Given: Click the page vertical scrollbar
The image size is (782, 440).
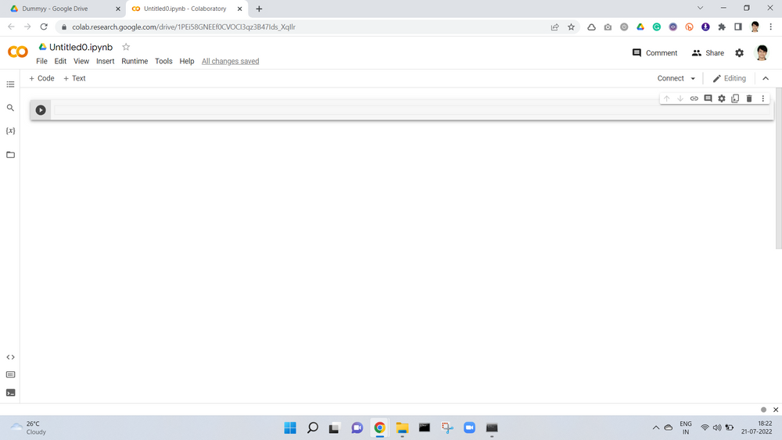Looking at the screenshot, I should 779,169.
